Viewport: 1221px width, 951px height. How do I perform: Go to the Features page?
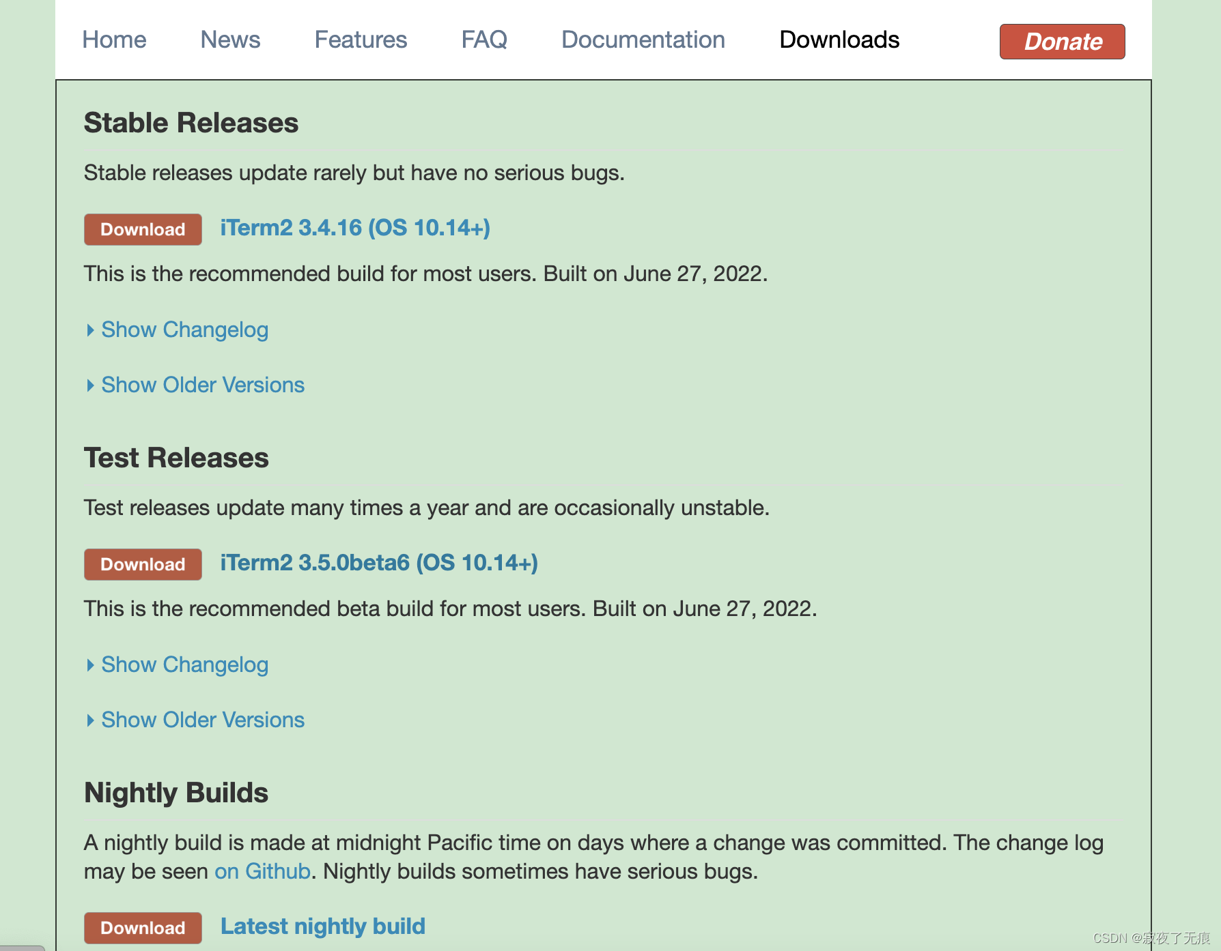(x=361, y=40)
